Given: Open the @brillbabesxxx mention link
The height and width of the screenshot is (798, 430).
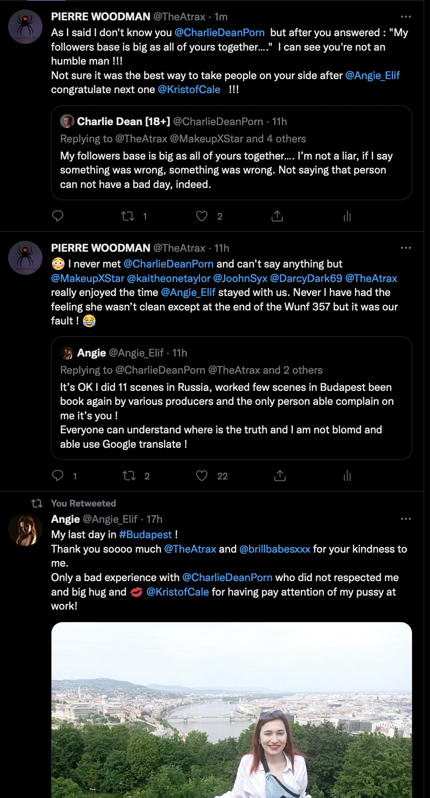Looking at the screenshot, I should pos(275,549).
